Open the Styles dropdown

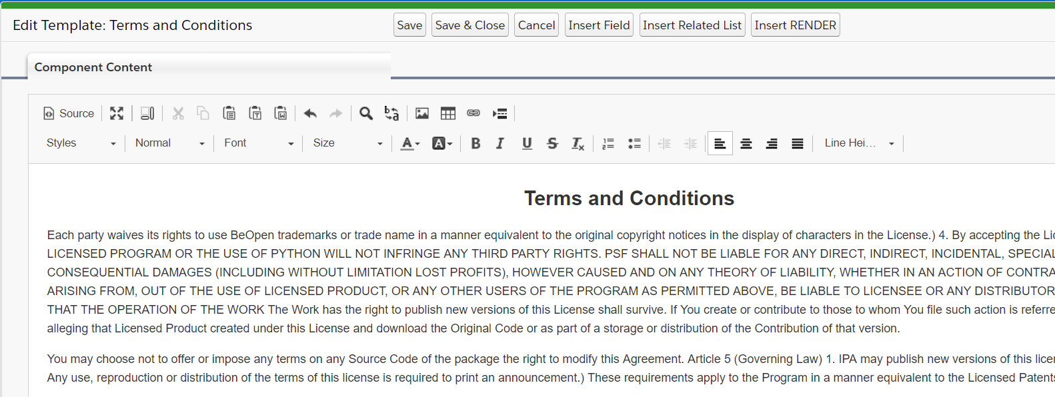81,143
